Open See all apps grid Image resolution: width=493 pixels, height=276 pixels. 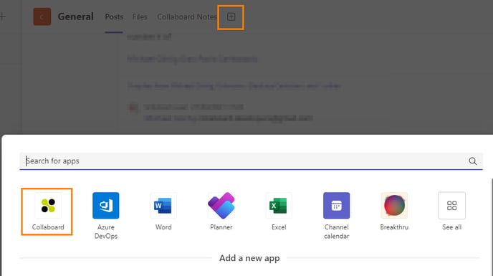pyautogui.click(x=452, y=206)
